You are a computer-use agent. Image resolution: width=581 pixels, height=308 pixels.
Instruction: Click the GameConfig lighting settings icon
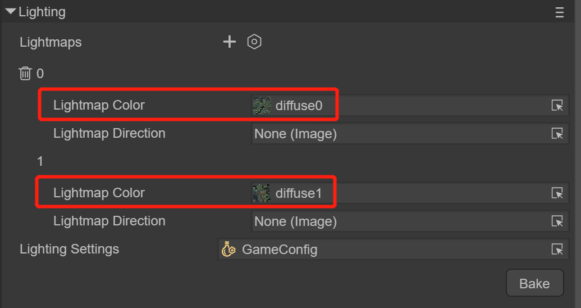[x=228, y=250]
